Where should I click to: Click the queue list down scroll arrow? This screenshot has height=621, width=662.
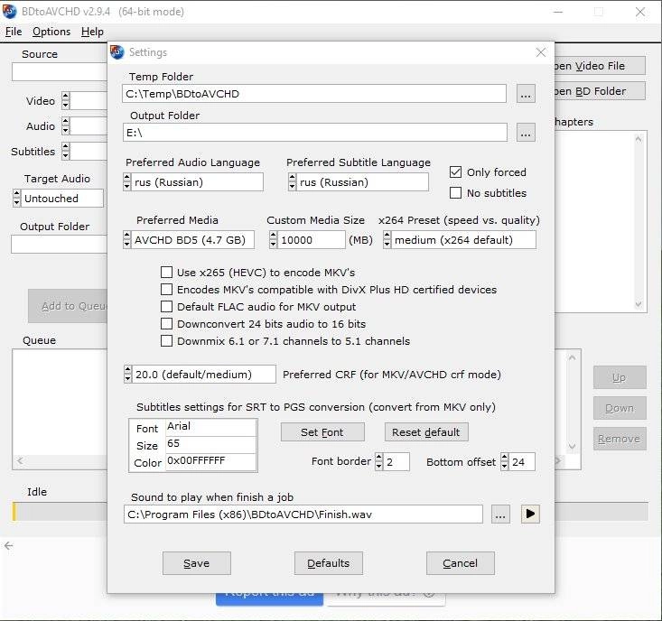click(572, 446)
